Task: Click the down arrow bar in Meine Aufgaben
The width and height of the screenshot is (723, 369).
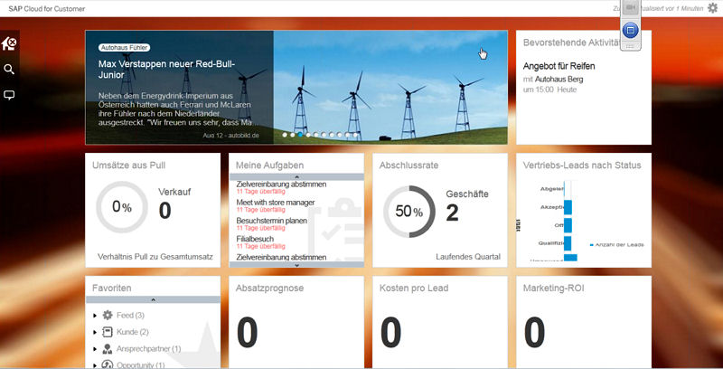Action: (x=296, y=265)
